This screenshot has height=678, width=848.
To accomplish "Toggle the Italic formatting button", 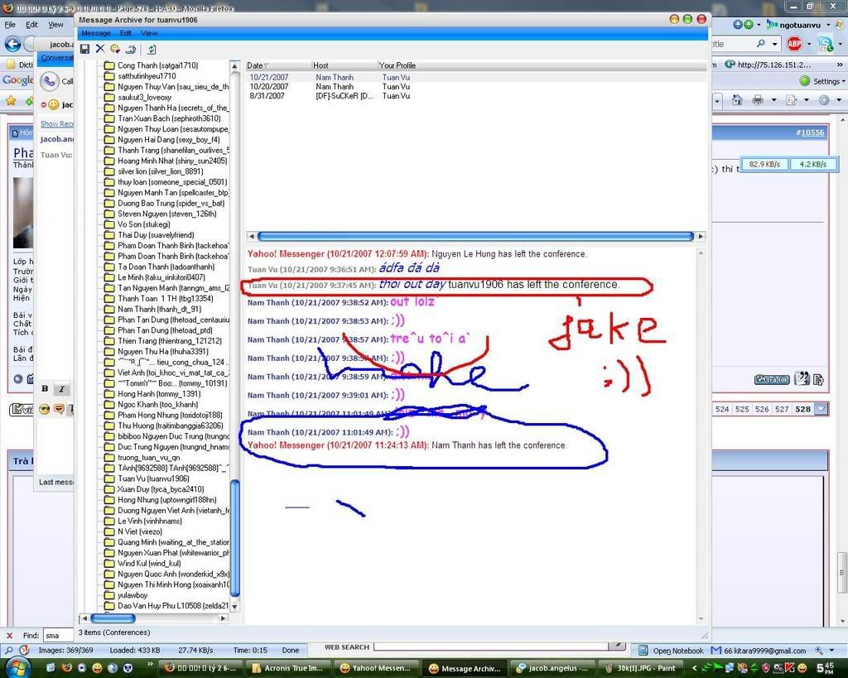I will 61,389.
